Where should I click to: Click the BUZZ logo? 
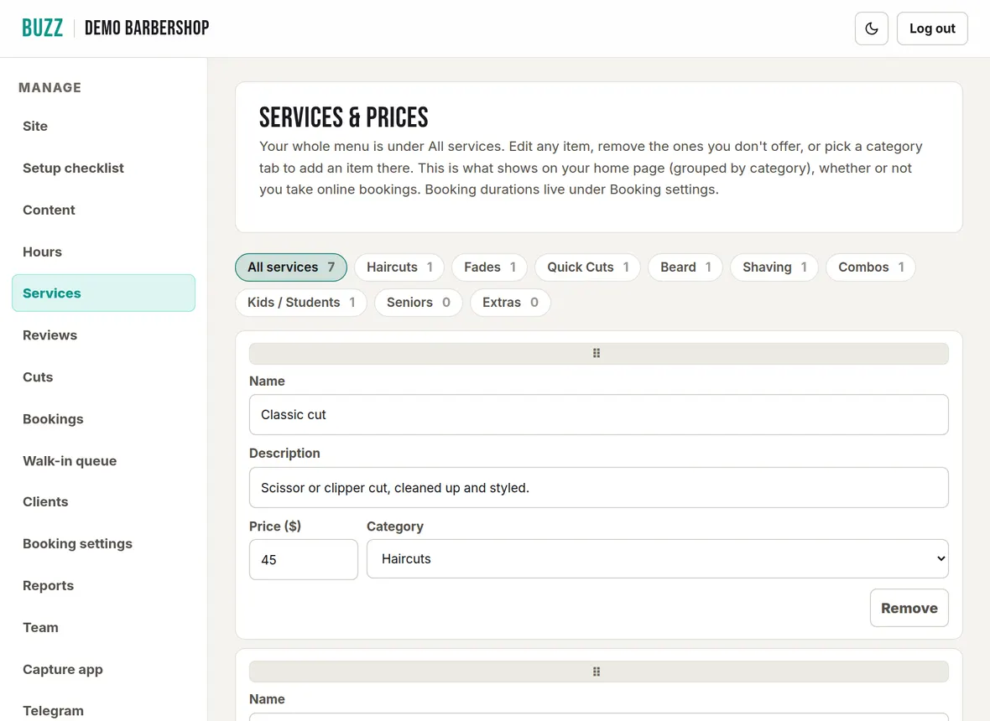[x=42, y=28]
